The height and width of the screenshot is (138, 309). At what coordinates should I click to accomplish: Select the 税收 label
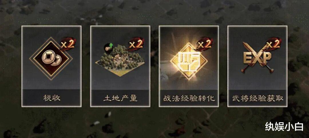51,98
